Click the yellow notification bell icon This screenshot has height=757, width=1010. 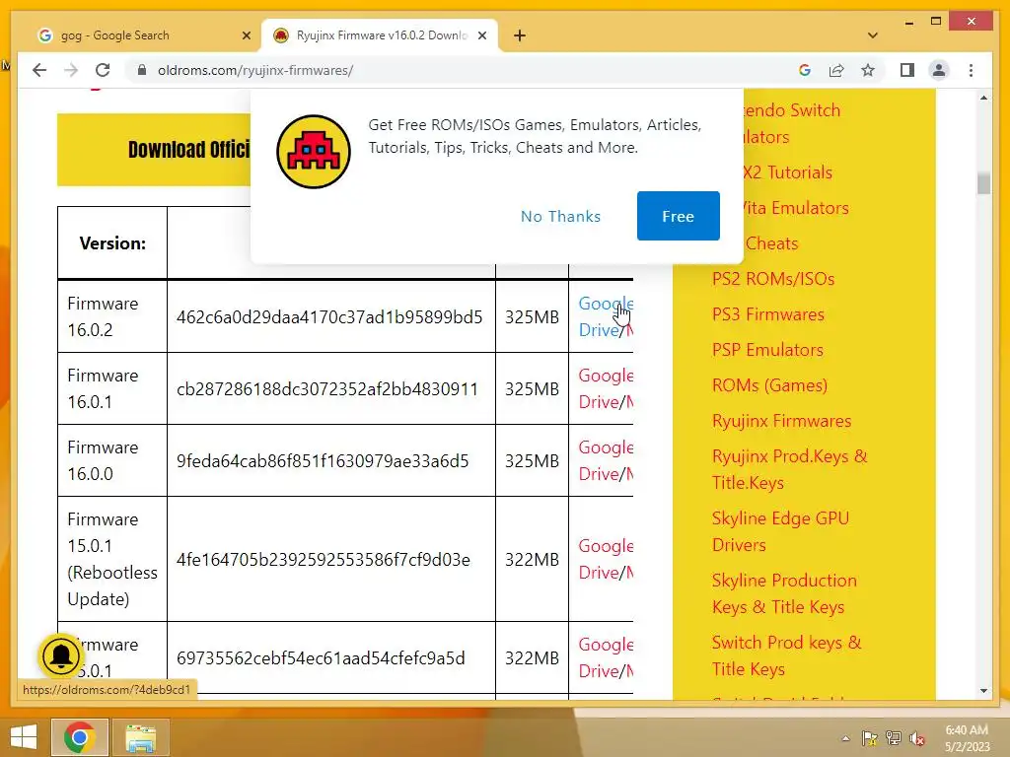61,656
